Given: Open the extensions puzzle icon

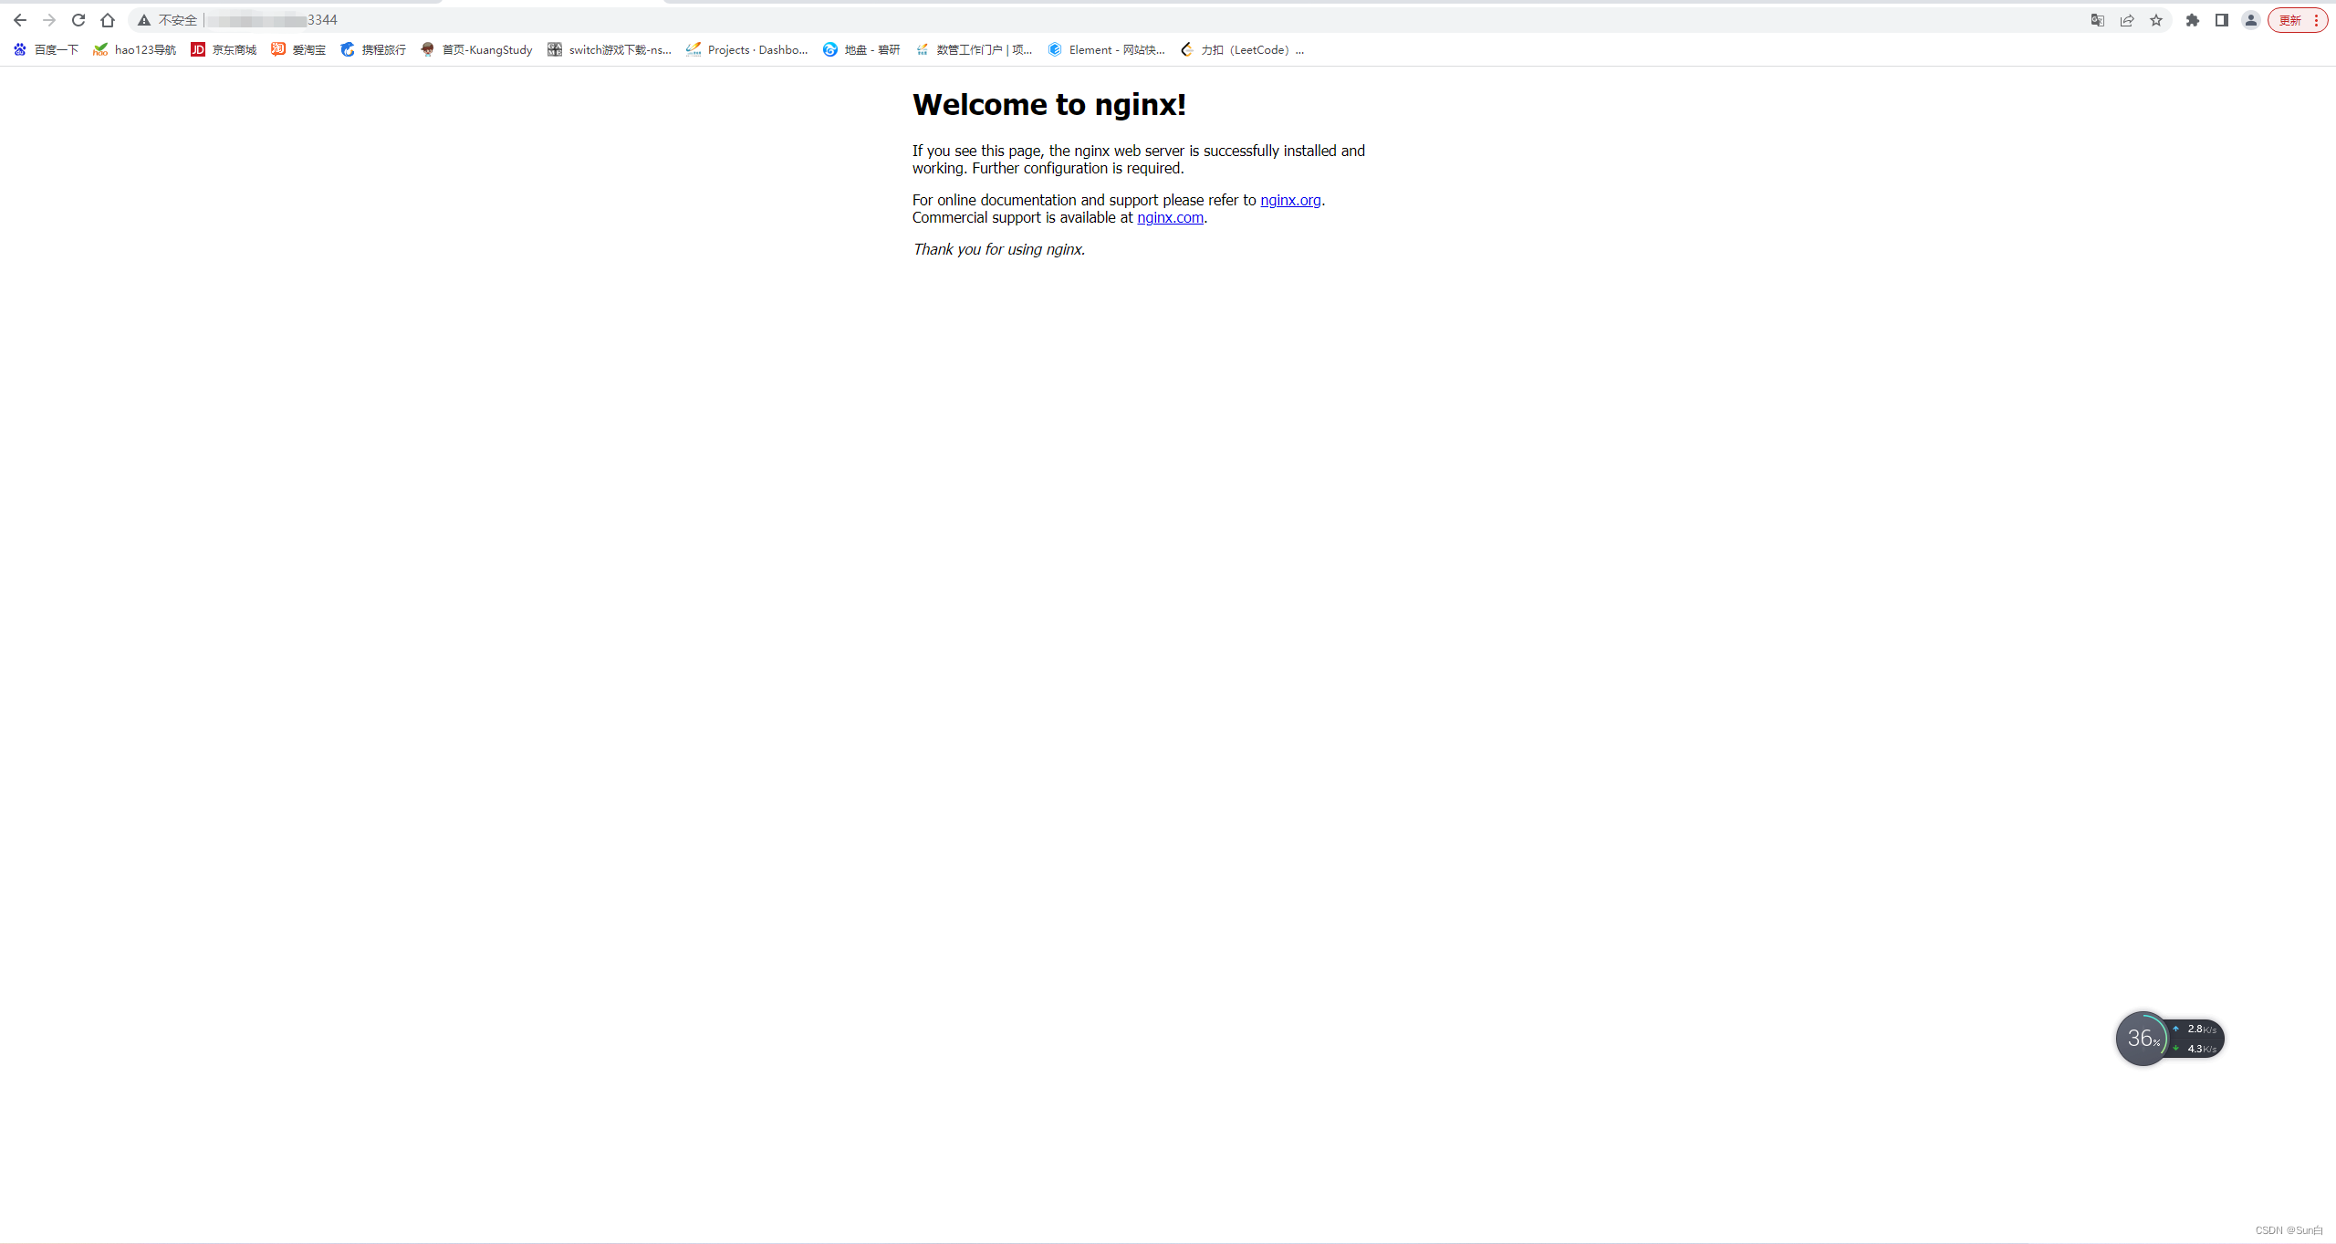Looking at the screenshot, I should click(2193, 20).
